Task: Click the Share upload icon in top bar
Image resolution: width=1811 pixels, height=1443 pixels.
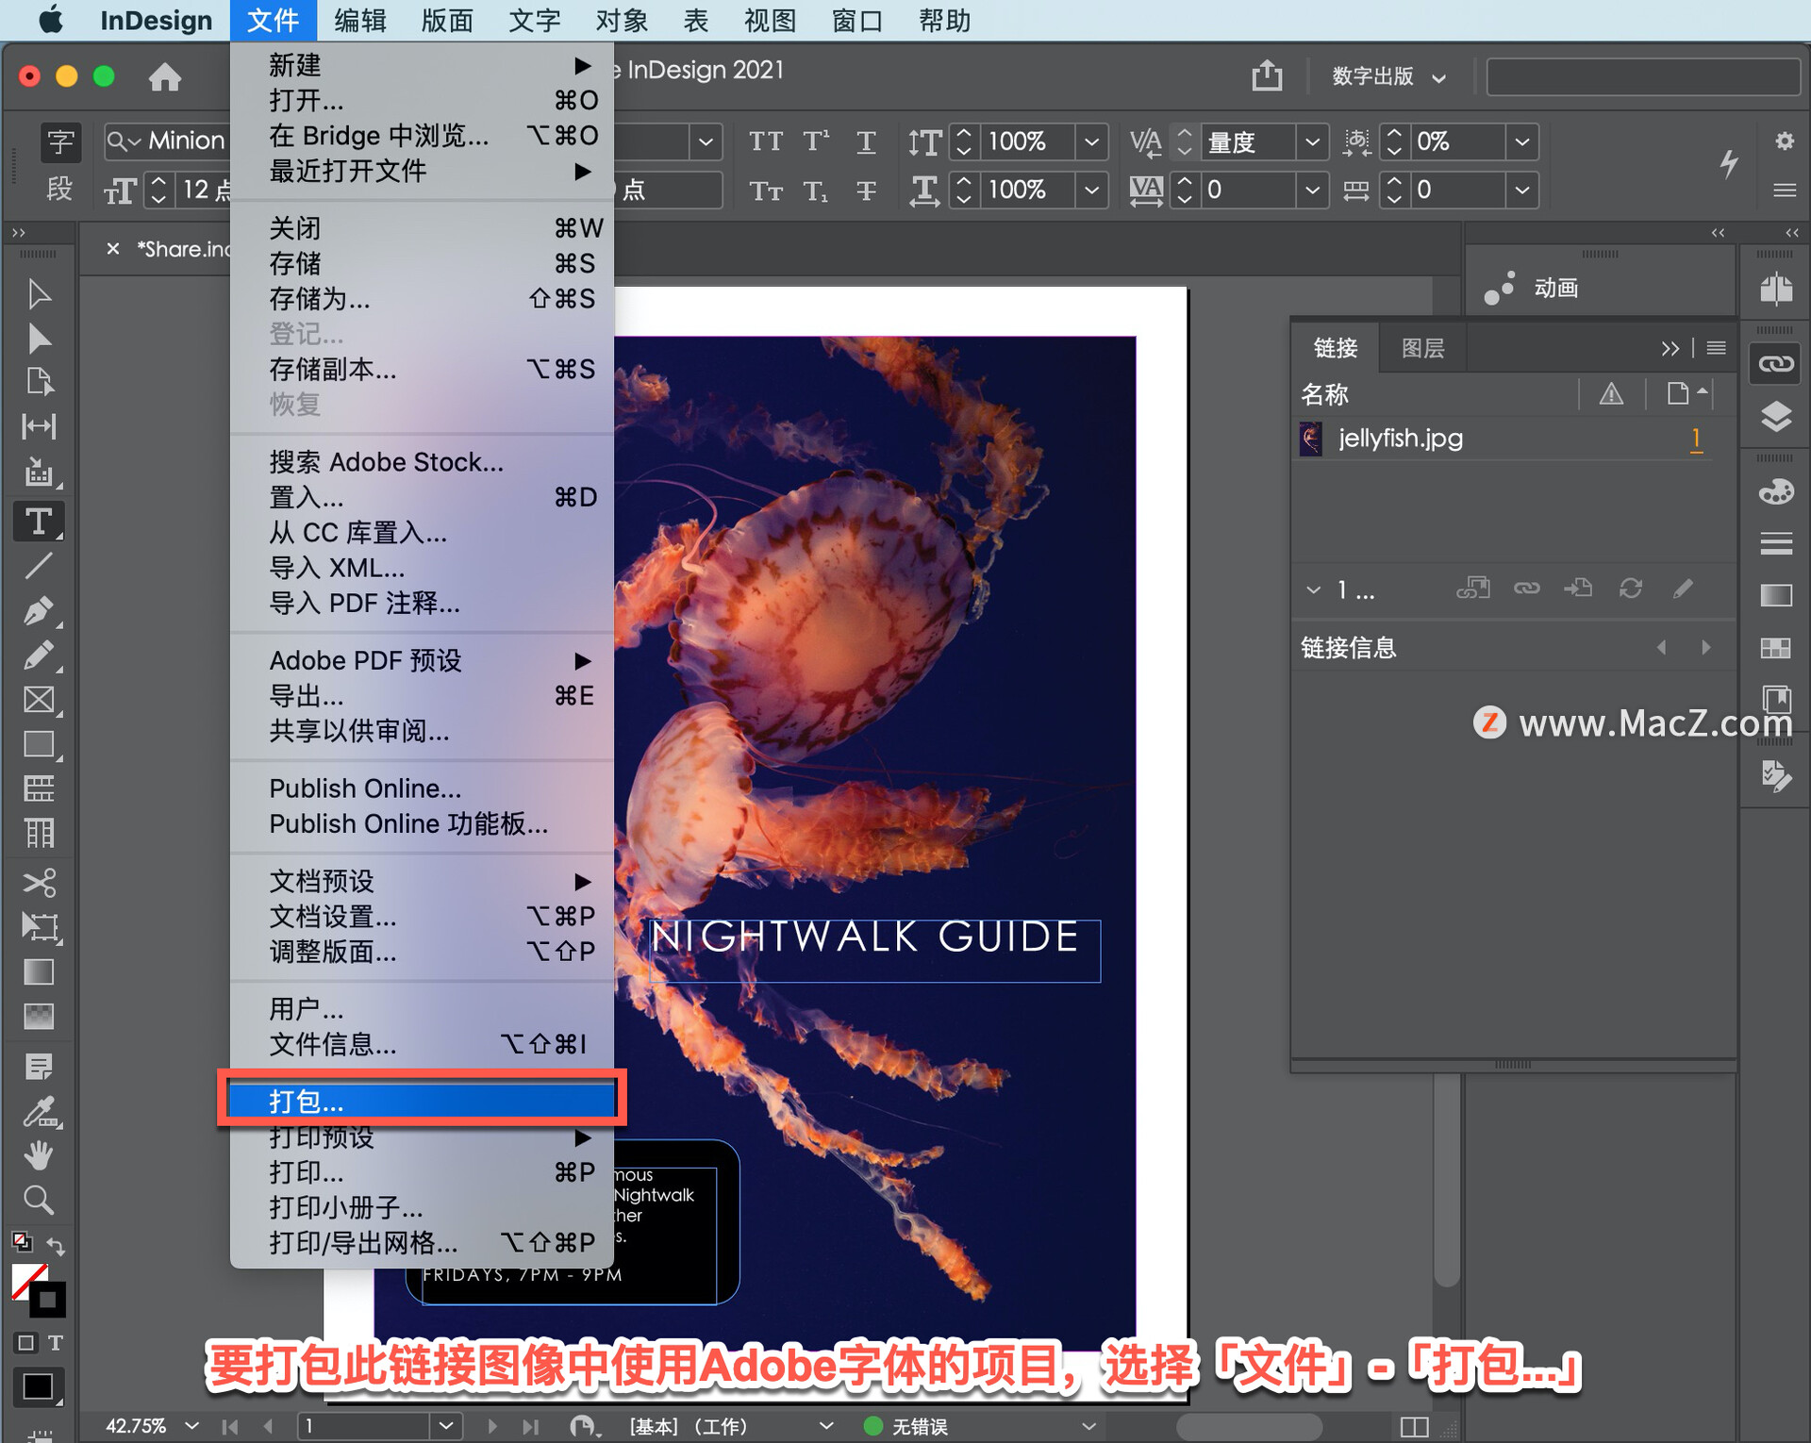Action: tap(1267, 75)
